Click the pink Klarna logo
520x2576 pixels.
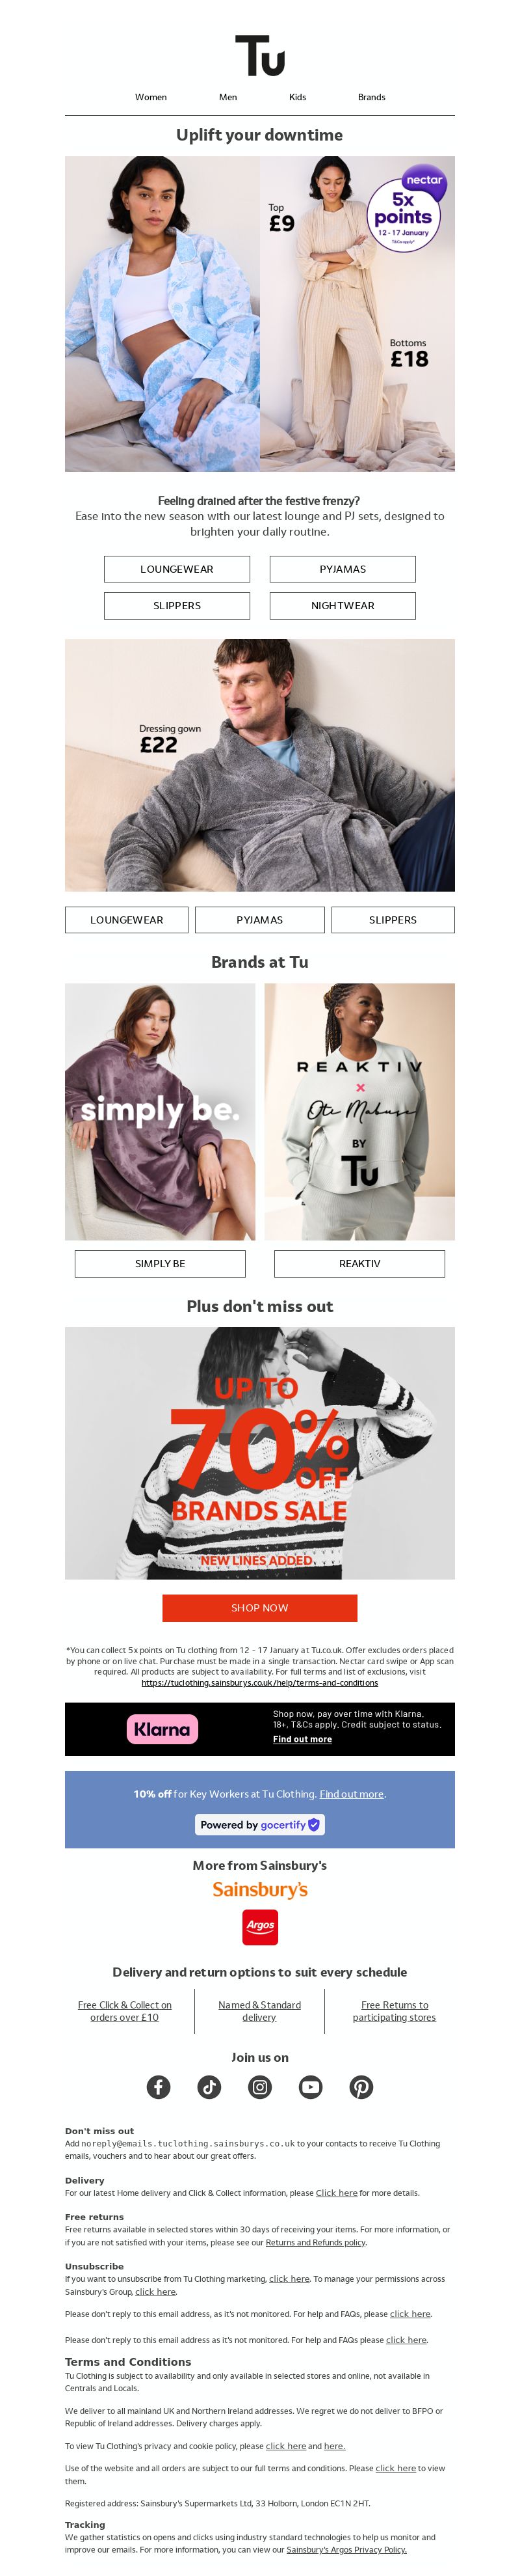[162, 1729]
